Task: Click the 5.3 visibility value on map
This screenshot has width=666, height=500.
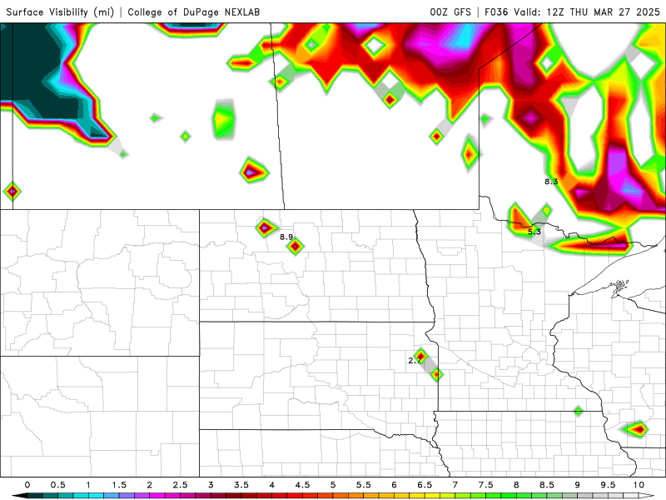Action: coord(534,232)
